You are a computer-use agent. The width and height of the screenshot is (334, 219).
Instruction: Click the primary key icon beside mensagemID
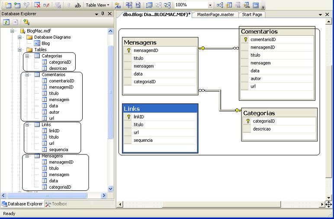click(128, 50)
